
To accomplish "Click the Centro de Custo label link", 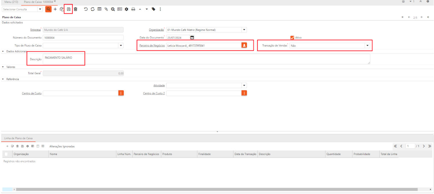I will (x=32, y=93).
